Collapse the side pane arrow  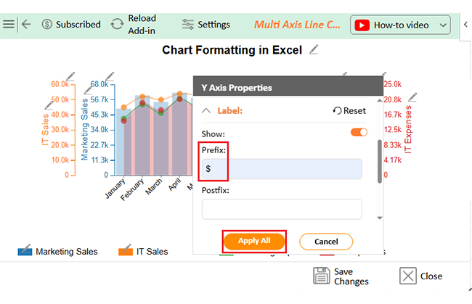tap(465, 24)
